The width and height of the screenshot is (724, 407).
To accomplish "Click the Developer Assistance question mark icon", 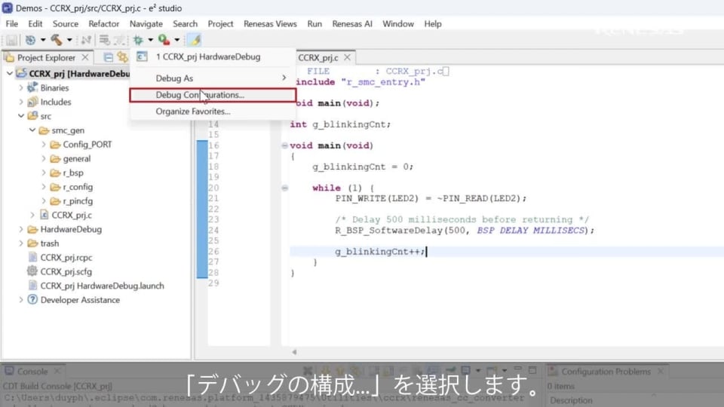I will coord(32,299).
